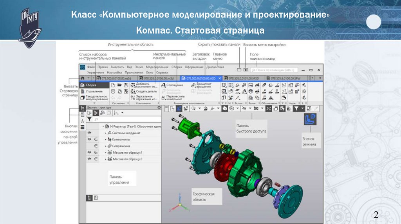Toggle visibility eye for Компоненты
Screen dimensions: 401x224
point(89,139)
